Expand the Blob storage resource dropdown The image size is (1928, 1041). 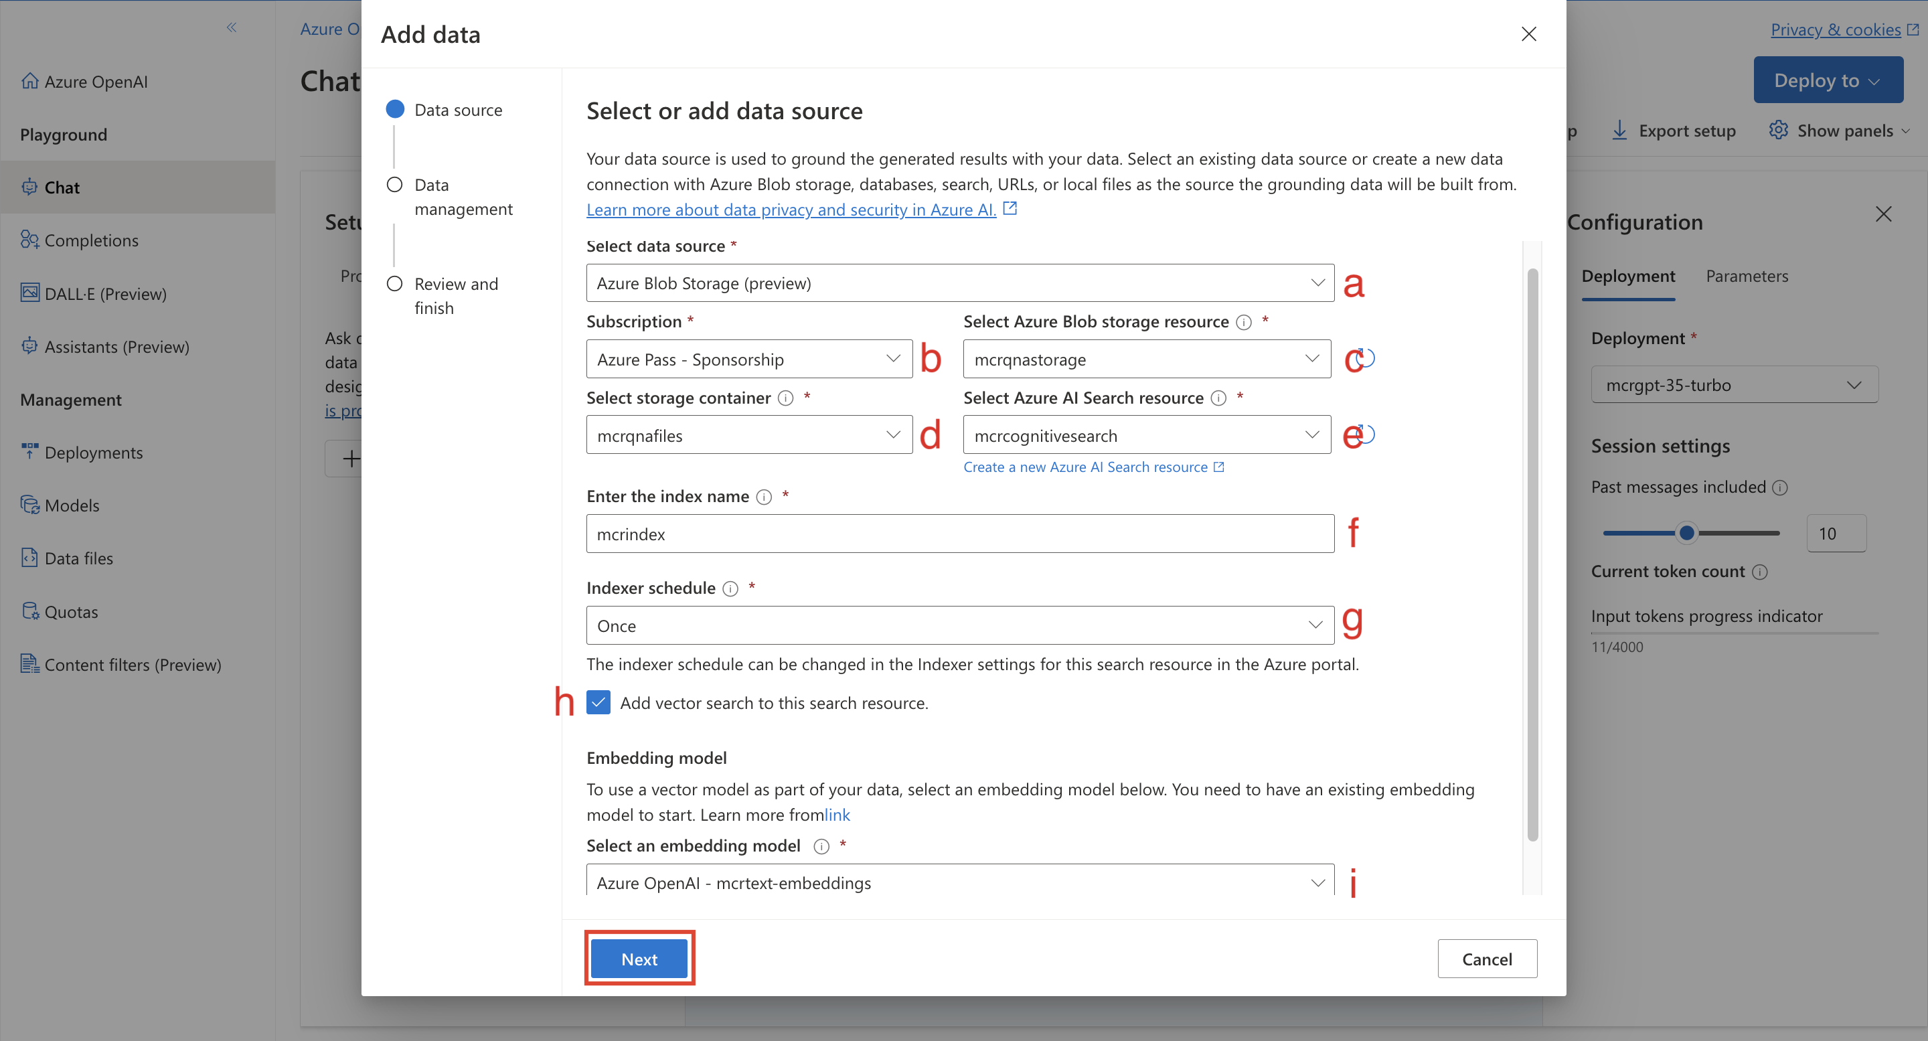point(1147,360)
